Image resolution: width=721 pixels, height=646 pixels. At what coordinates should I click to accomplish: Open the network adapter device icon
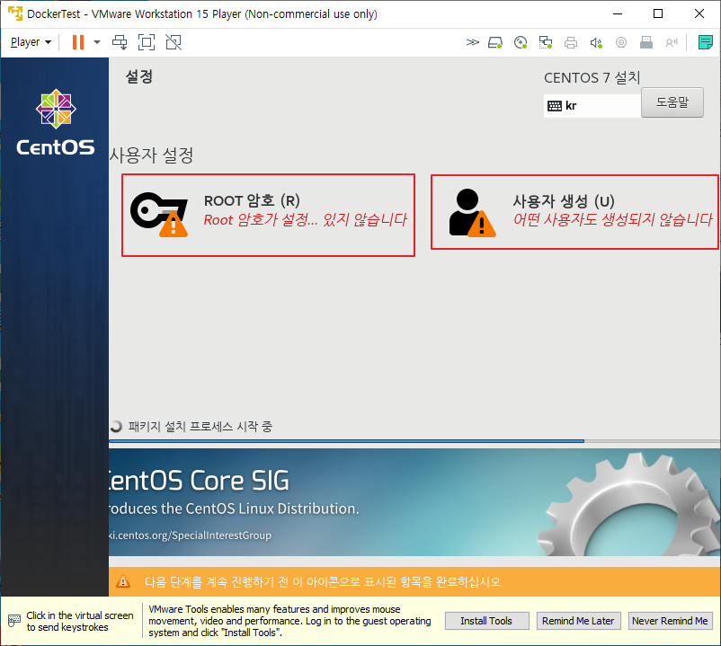(546, 43)
